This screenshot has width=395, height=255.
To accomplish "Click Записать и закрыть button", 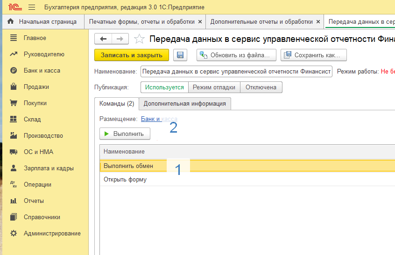I will pos(131,55).
